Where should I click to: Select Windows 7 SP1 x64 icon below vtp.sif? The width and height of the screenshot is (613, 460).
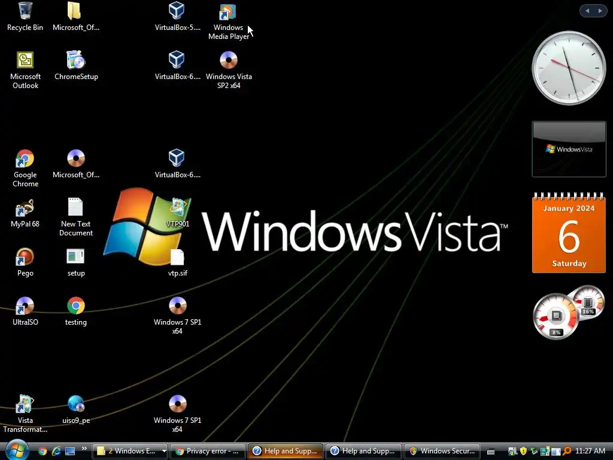(x=177, y=316)
